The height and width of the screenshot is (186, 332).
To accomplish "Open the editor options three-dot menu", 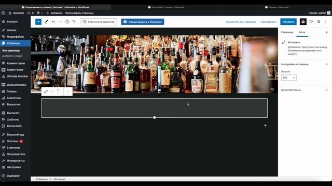I will point(325,22).
